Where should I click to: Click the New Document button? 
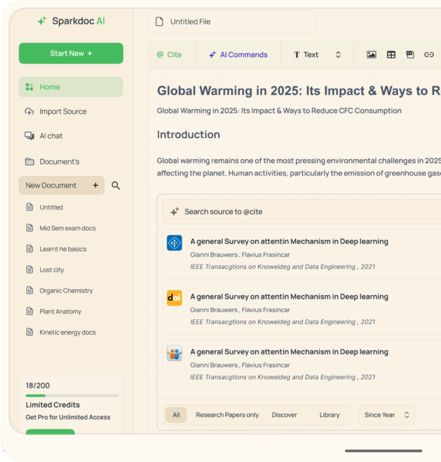click(61, 185)
